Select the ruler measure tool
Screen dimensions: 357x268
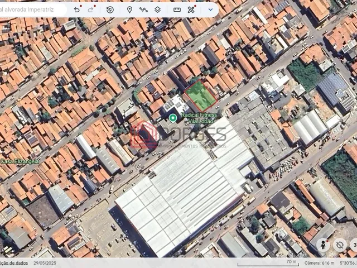[177, 9]
